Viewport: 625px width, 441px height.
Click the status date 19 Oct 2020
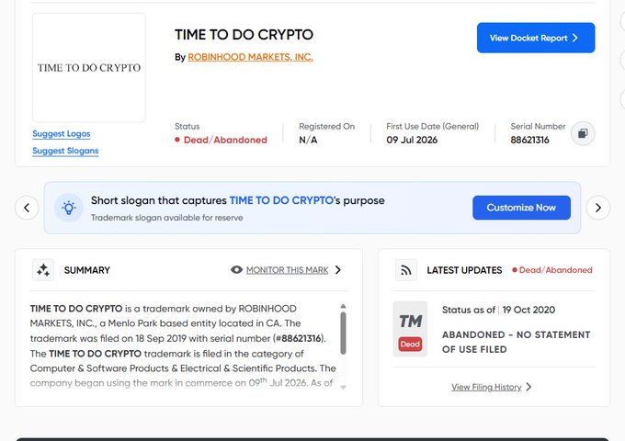click(x=528, y=310)
